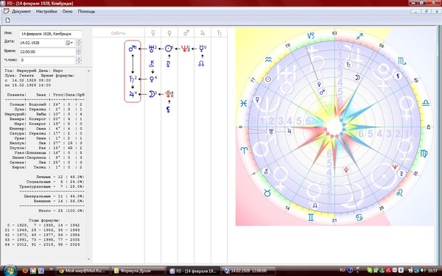Click the Ч.пояс timezone input field
This screenshot has width=442, height=276.
(x=47, y=60)
